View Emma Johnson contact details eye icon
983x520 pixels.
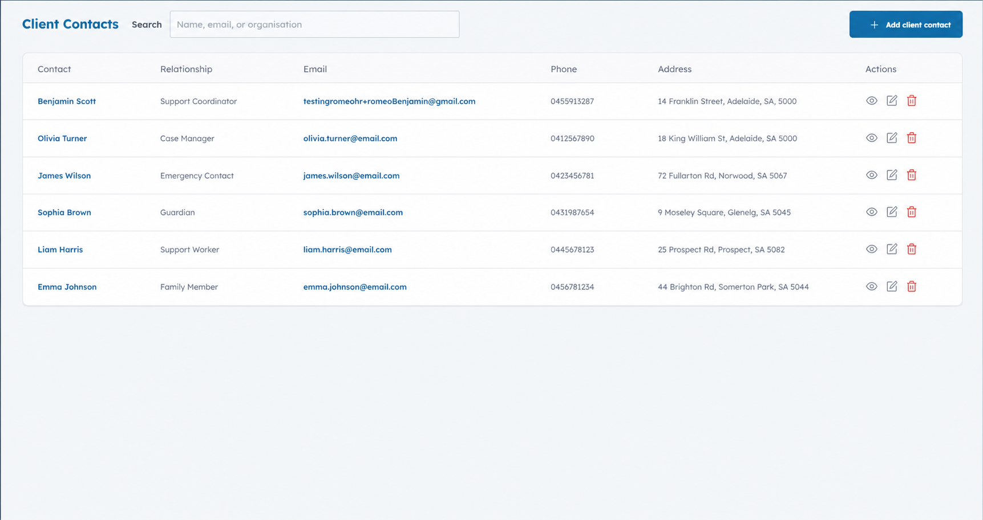pyautogui.click(x=871, y=286)
